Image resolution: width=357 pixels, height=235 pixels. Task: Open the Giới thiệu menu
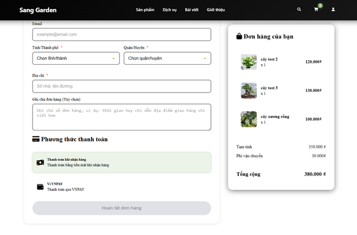click(x=216, y=9)
